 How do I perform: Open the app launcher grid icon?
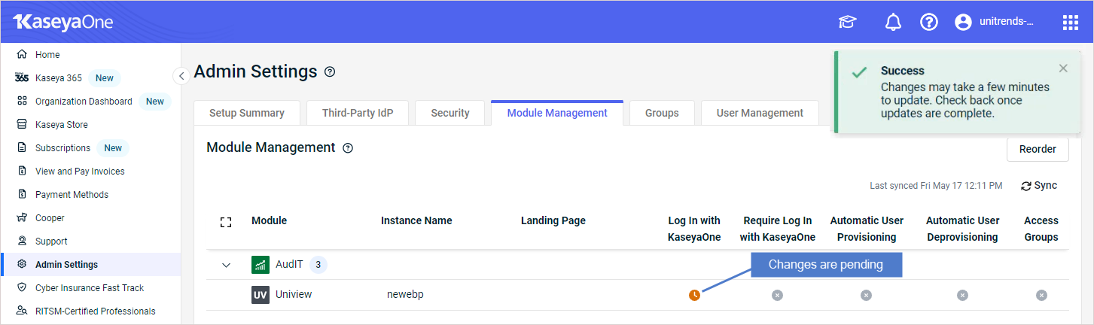pos(1071,23)
